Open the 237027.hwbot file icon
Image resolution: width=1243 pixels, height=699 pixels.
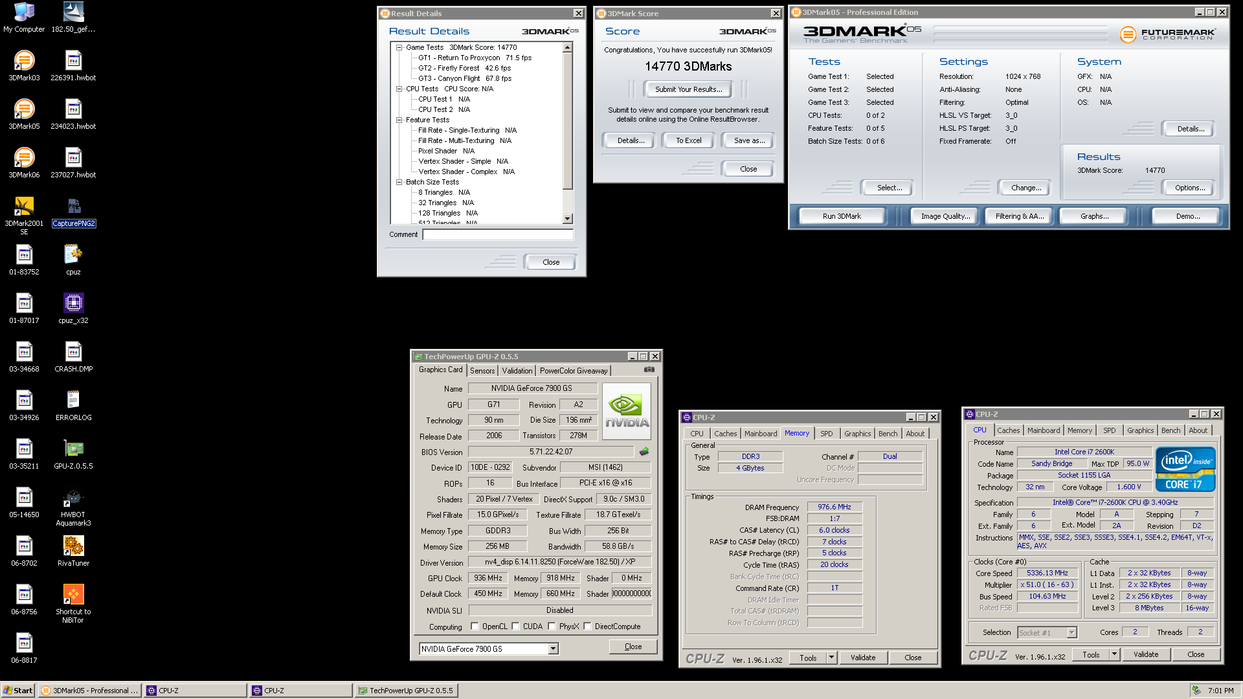click(x=73, y=163)
